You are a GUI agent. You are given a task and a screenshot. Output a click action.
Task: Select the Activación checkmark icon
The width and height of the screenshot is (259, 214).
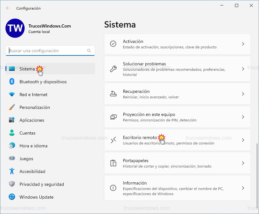point(113,44)
